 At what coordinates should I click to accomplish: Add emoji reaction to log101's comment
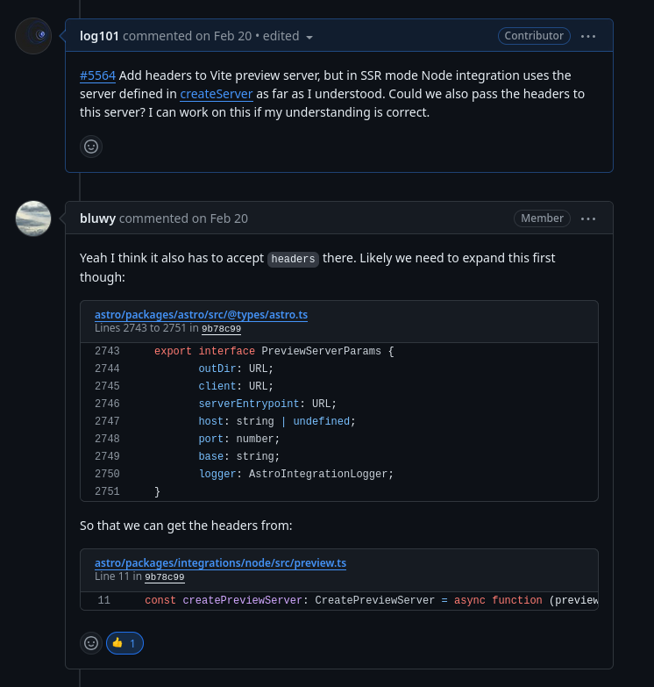pyautogui.click(x=91, y=147)
